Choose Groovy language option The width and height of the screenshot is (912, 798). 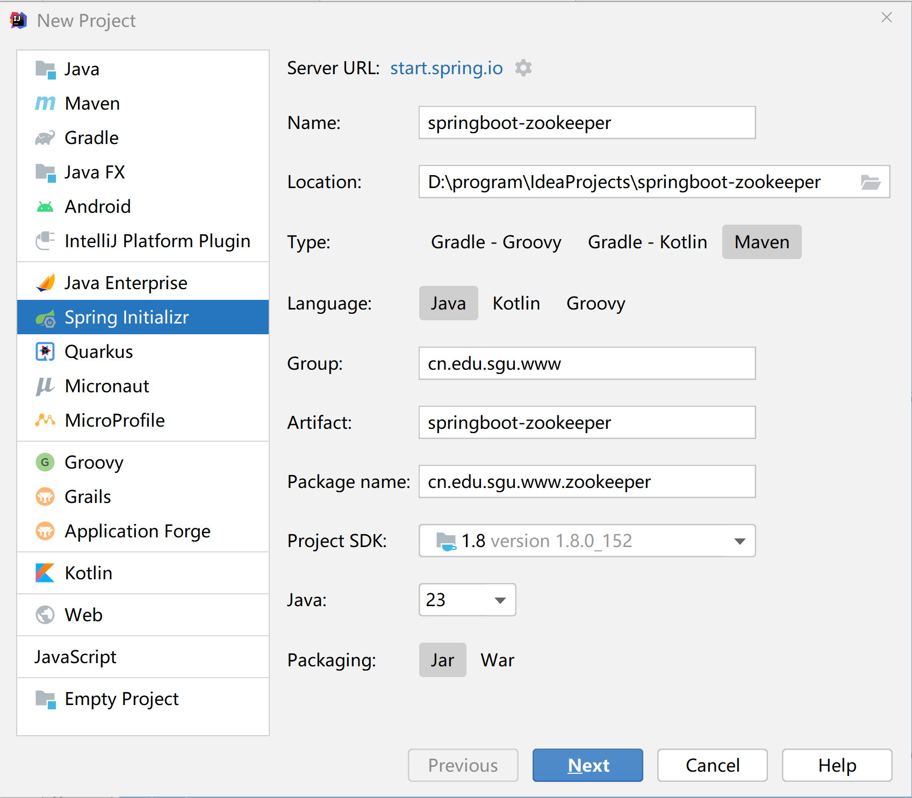coord(595,303)
